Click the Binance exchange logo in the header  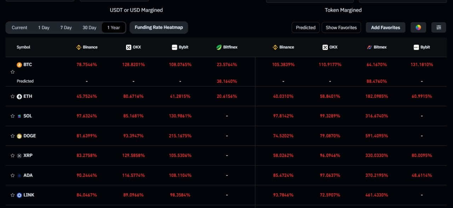[x=78, y=47]
